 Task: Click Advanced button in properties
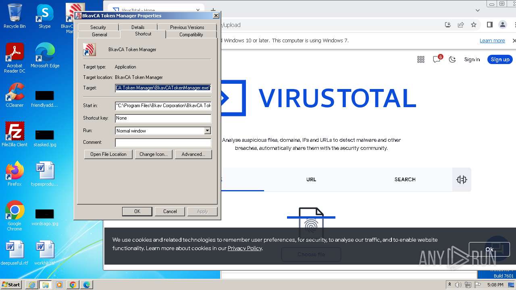tap(193, 154)
